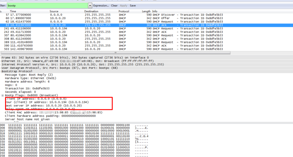Click the bootp display filter input field
The image size is (293, 157).
(x=48, y=6)
